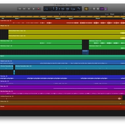
Task: Click the tempo value 120 in LCD
Action: (x=67, y=9)
